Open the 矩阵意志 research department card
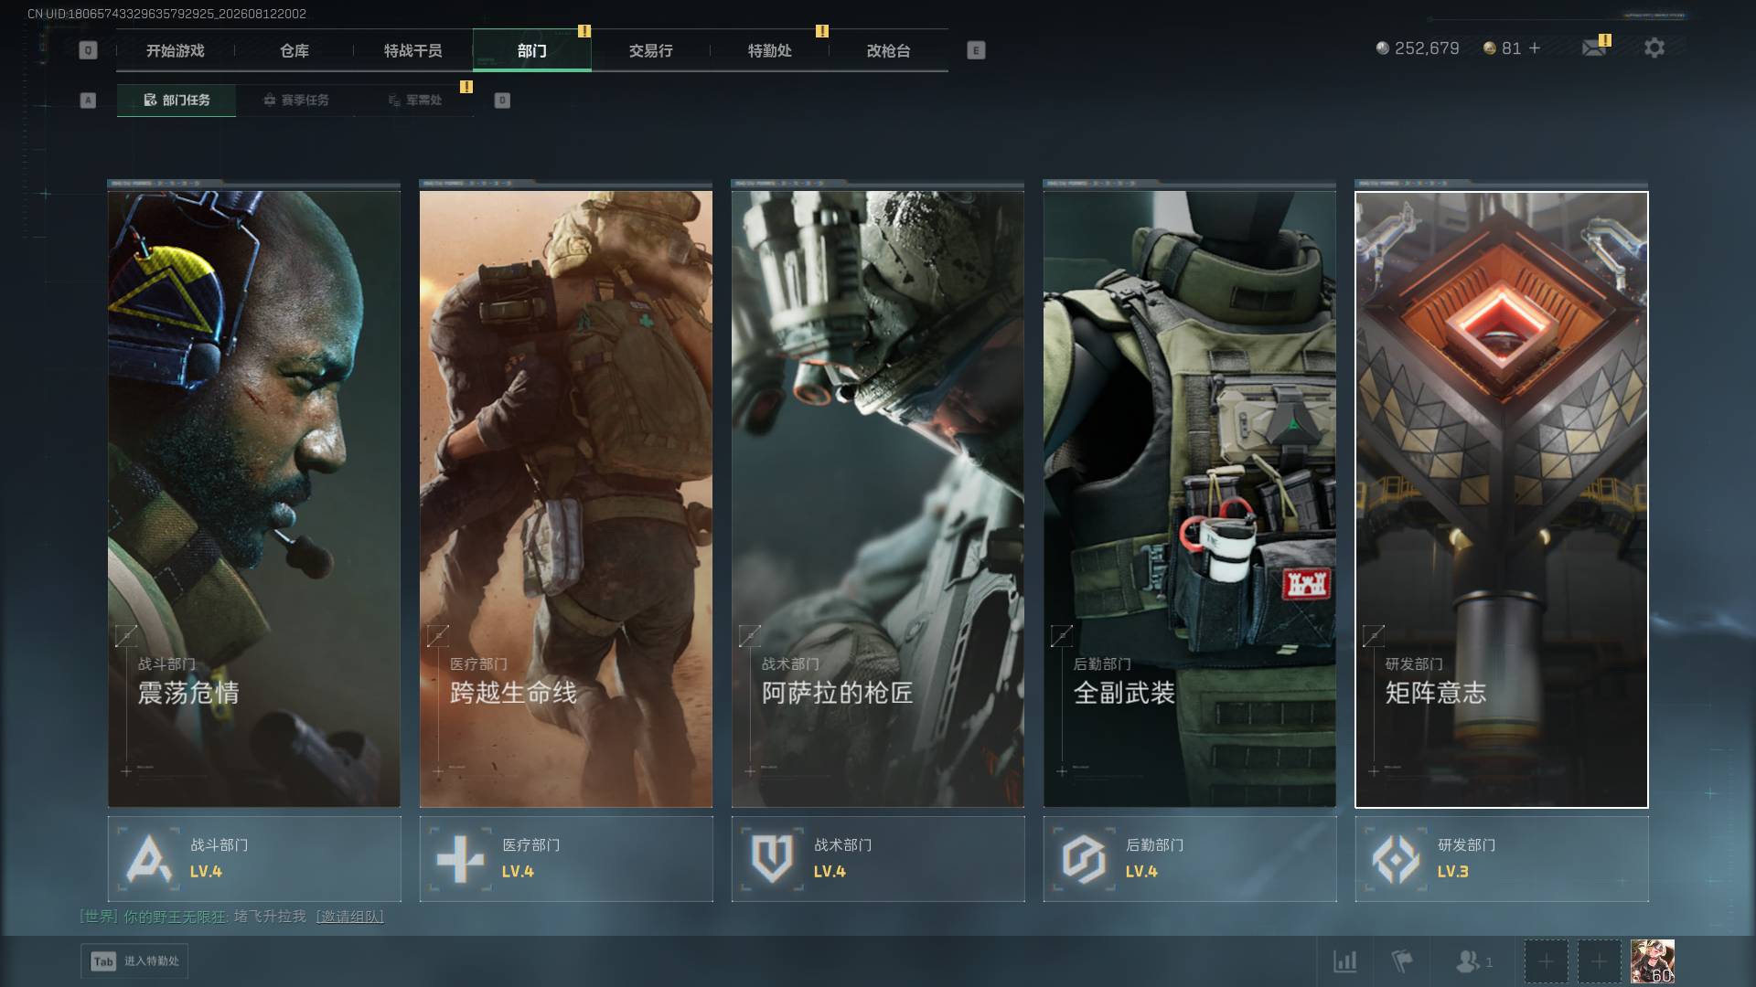 1502,499
